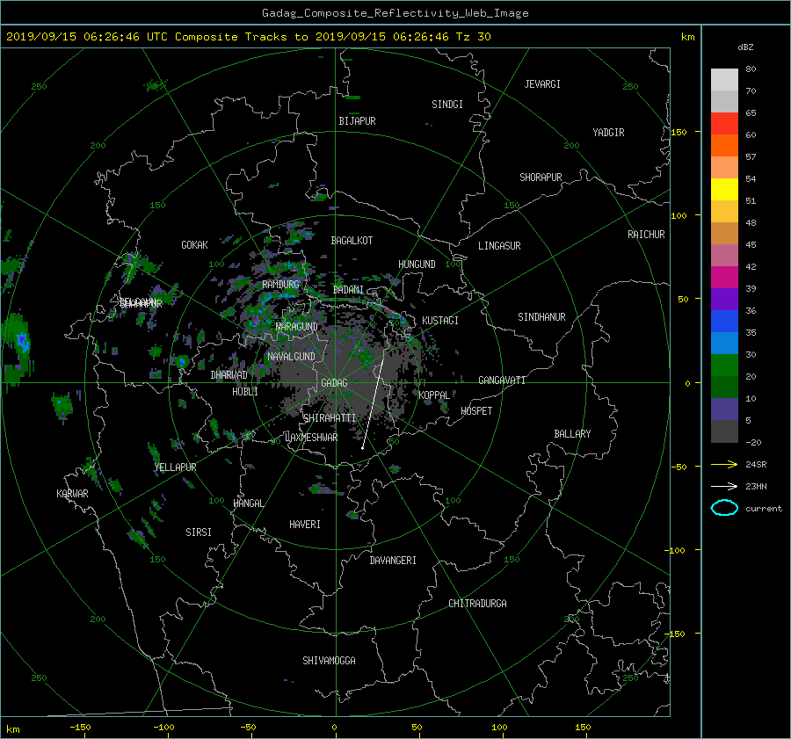Click the CHITRADURGA city label
The height and width of the screenshot is (739, 791).
click(x=477, y=604)
